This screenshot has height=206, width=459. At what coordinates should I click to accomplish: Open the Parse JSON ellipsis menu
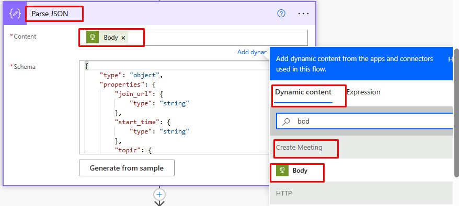303,14
